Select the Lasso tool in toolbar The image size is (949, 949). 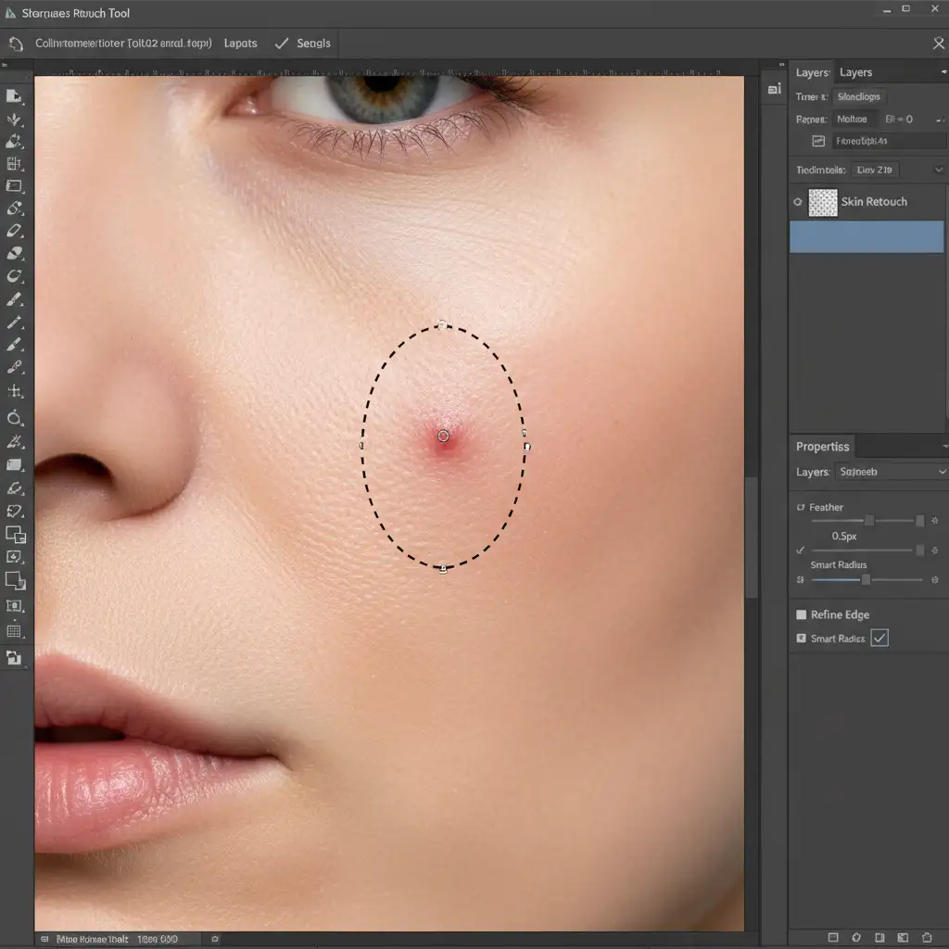pos(14,276)
